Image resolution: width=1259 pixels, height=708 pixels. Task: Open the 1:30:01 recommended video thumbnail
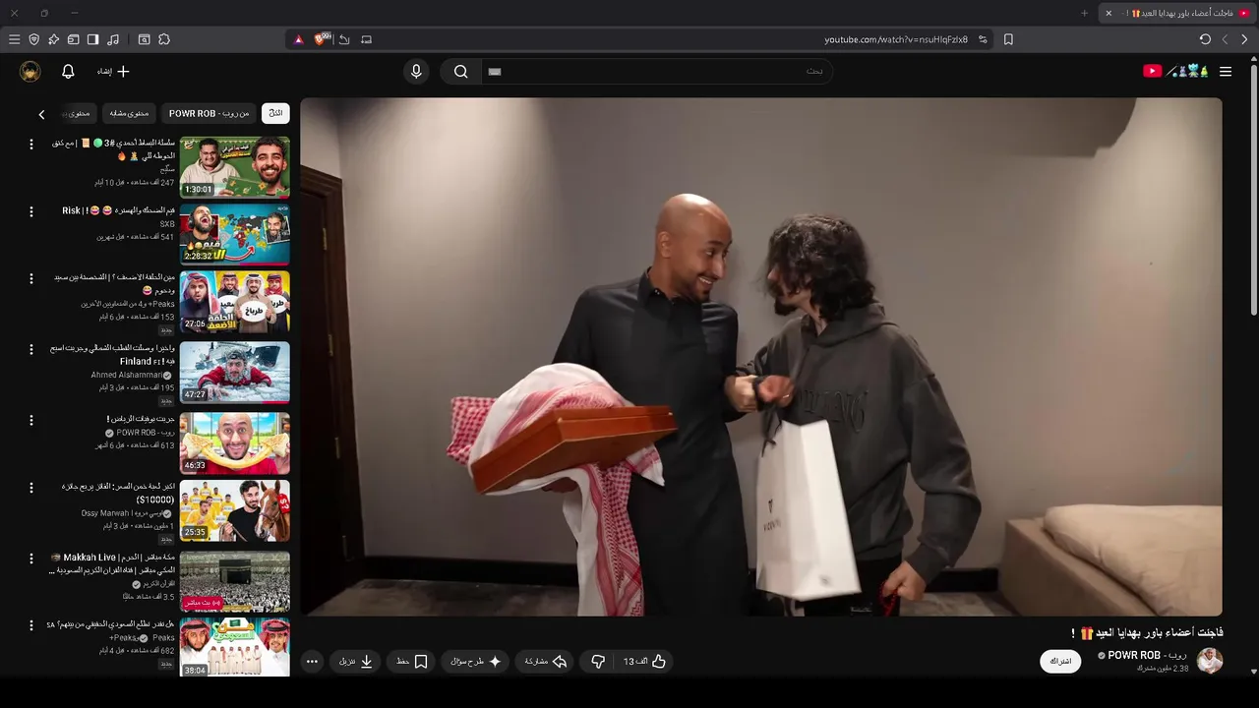(x=234, y=167)
